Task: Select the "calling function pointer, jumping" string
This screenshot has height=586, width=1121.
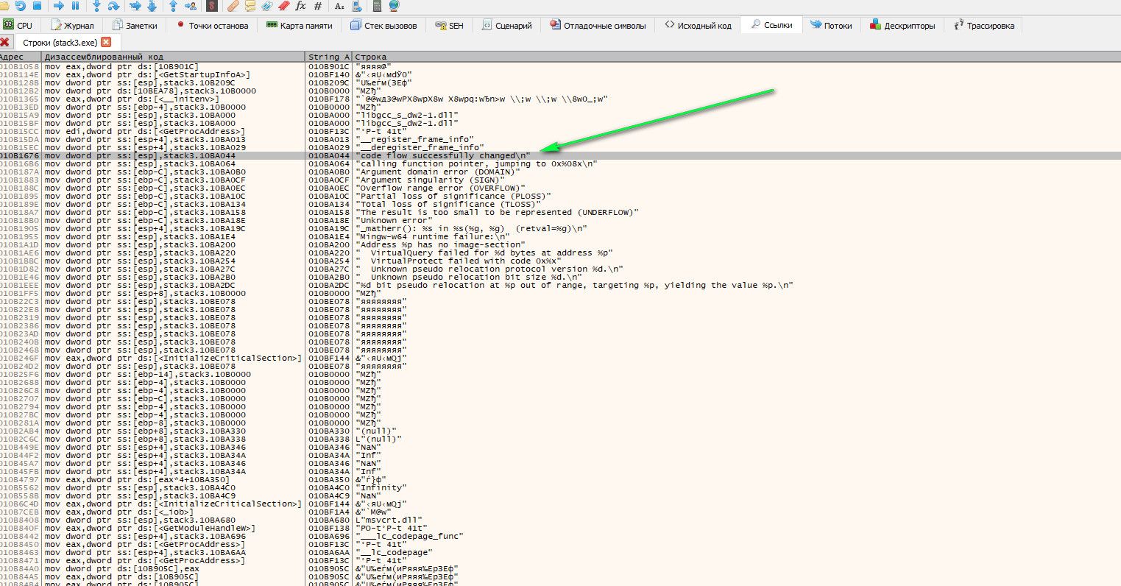Action: point(477,164)
